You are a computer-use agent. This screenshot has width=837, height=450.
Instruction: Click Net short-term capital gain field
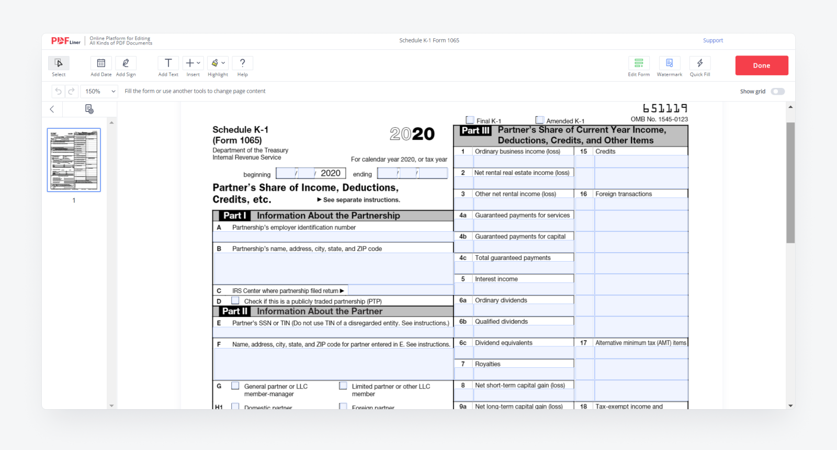tap(524, 396)
